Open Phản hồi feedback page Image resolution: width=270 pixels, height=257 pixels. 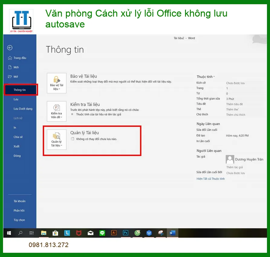point(19,211)
